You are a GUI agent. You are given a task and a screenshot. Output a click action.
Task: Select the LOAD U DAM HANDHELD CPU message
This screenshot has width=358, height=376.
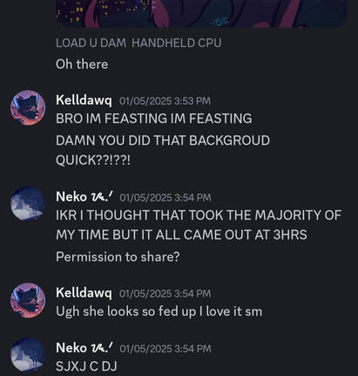click(138, 44)
